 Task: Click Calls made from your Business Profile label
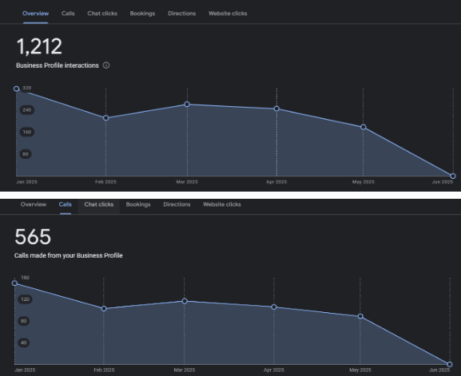pos(68,255)
